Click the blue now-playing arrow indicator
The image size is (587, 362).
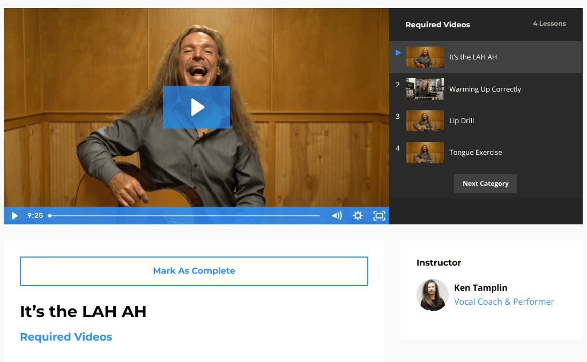click(x=398, y=52)
